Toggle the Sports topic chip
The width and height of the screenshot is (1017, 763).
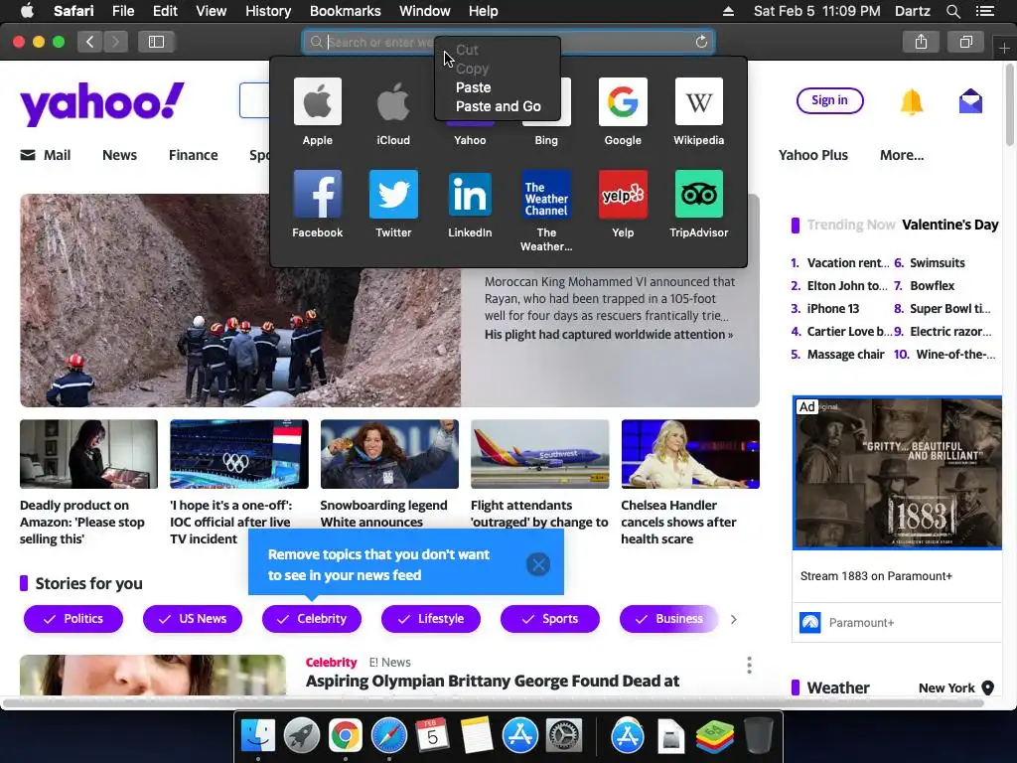[x=550, y=619]
